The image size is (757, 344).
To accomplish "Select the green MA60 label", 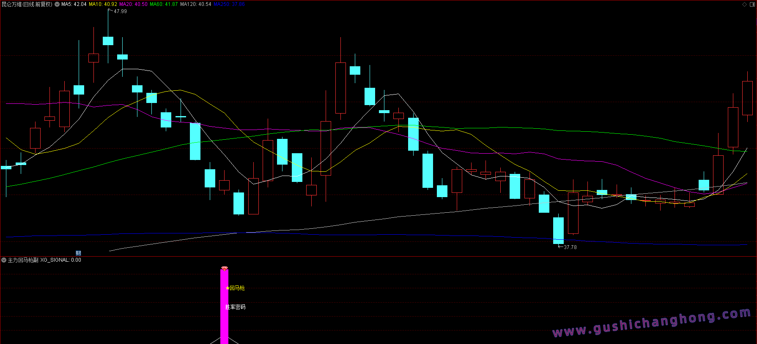I will click(x=164, y=4).
